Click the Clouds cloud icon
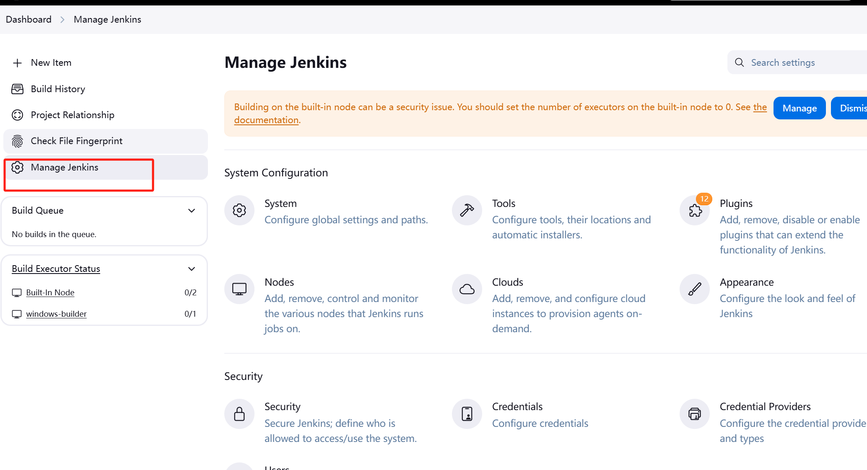Screen dimensions: 867x470 click(x=467, y=289)
